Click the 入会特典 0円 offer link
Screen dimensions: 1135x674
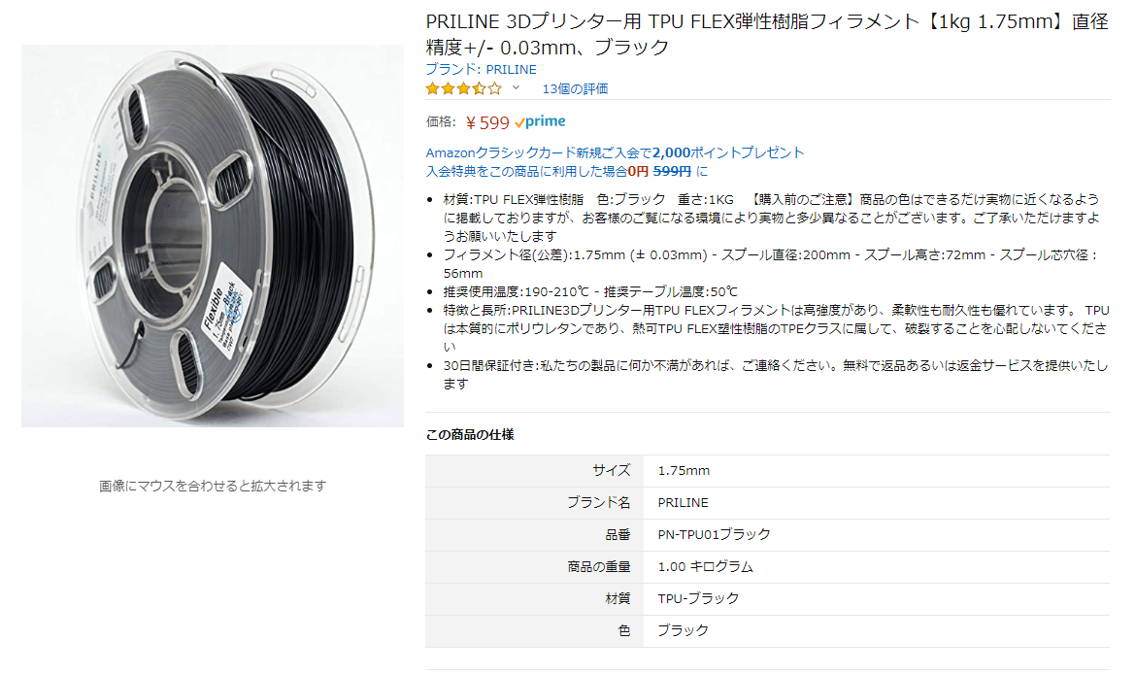(566, 172)
